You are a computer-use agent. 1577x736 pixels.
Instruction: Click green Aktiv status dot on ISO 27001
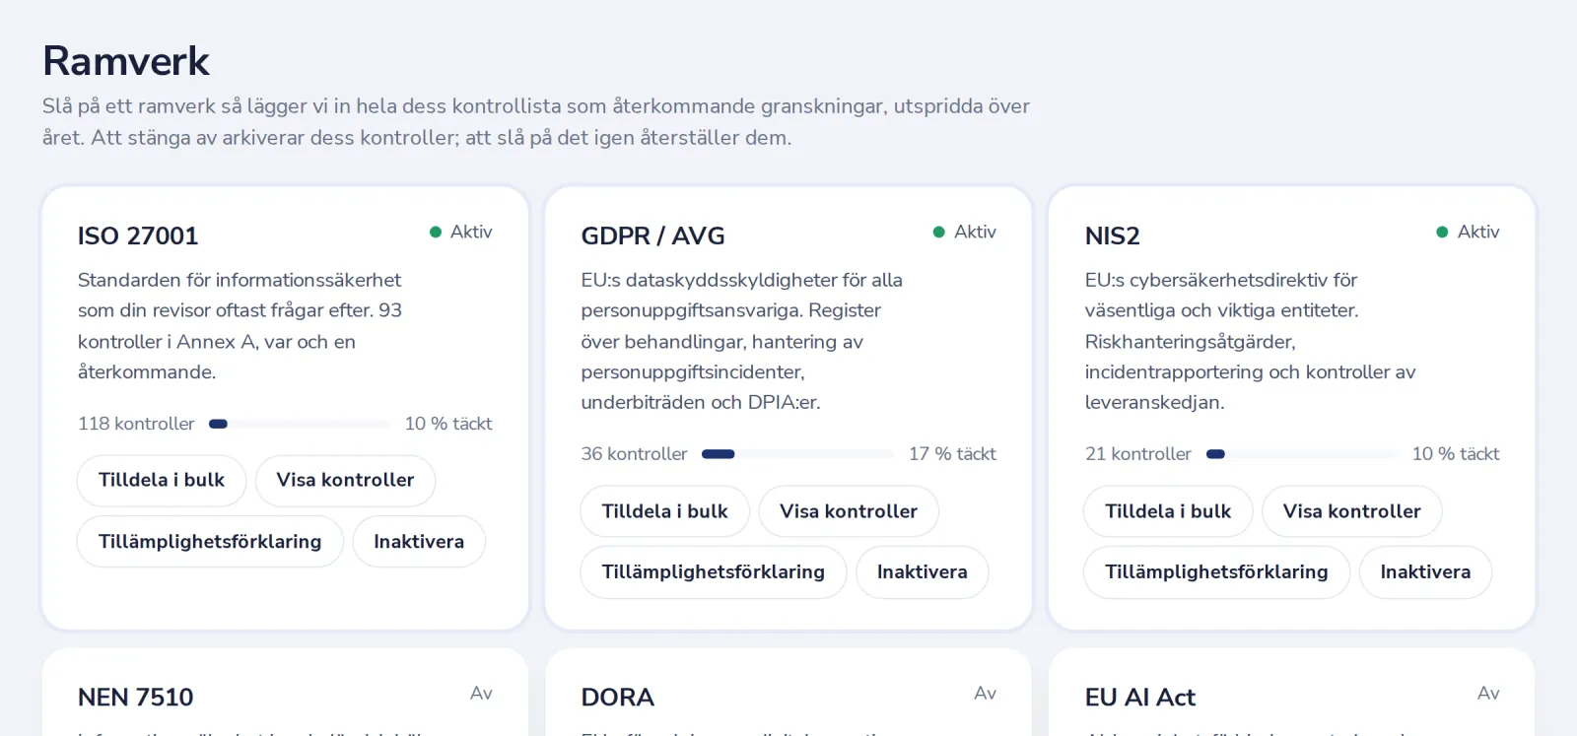436,232
